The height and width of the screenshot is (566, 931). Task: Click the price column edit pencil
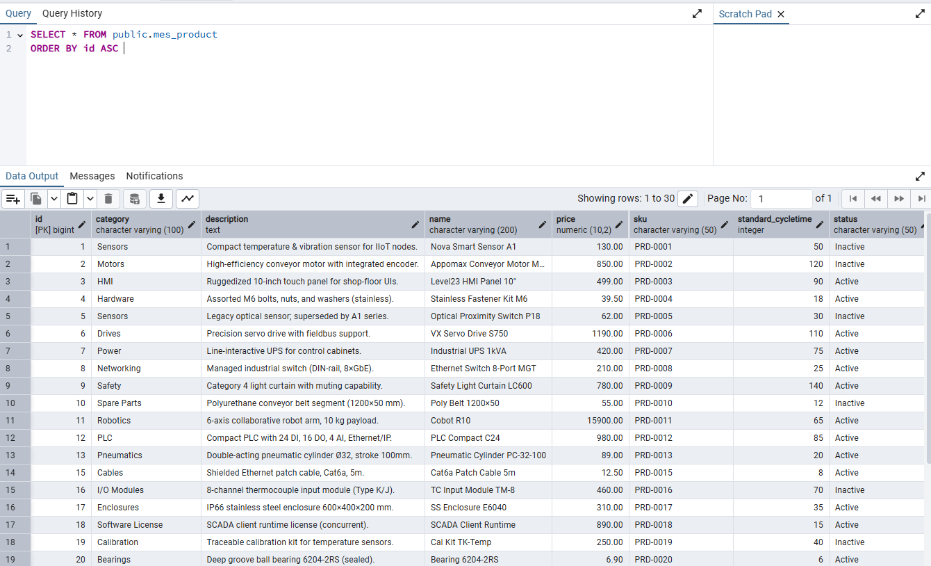coord(618,225)
